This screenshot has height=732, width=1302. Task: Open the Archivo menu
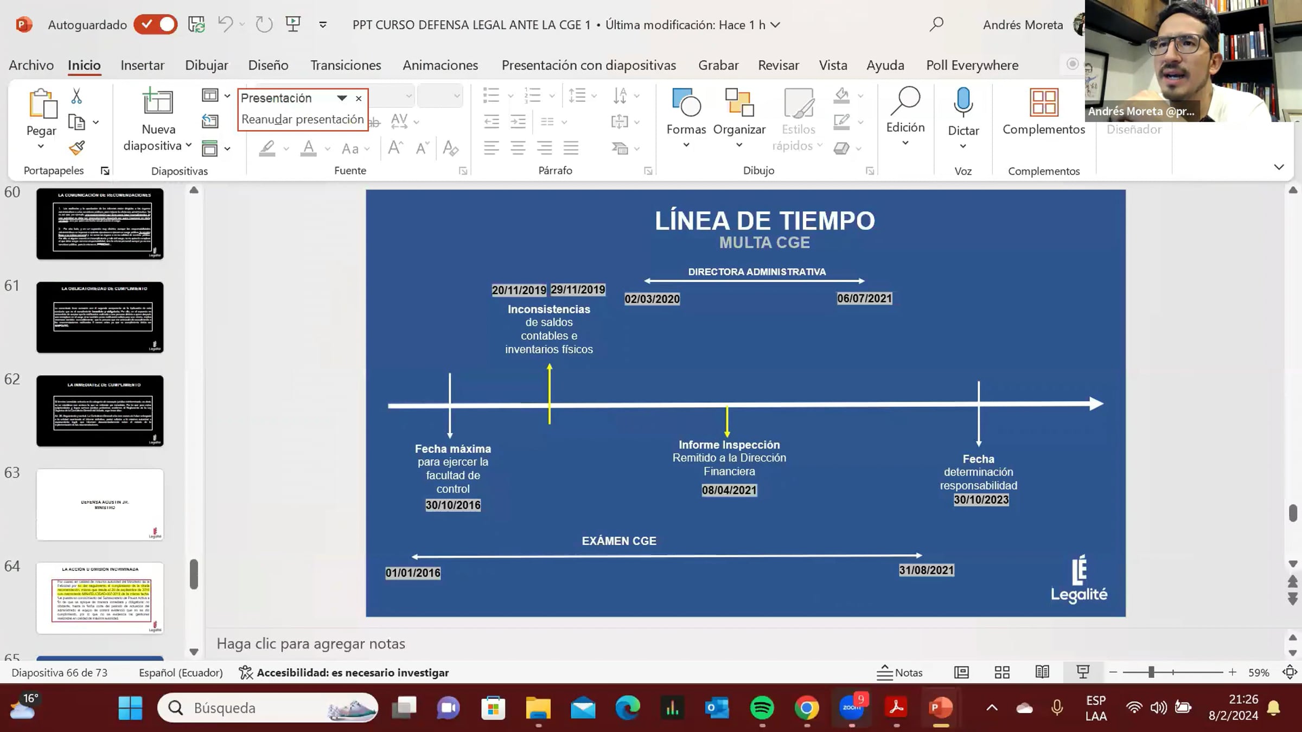click(x=31, y=65)
